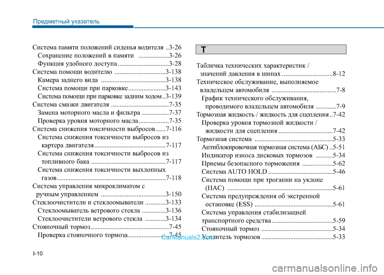
Task: Click 'ручным управлением' 3-150 line
Action: (x=109, y=194)
